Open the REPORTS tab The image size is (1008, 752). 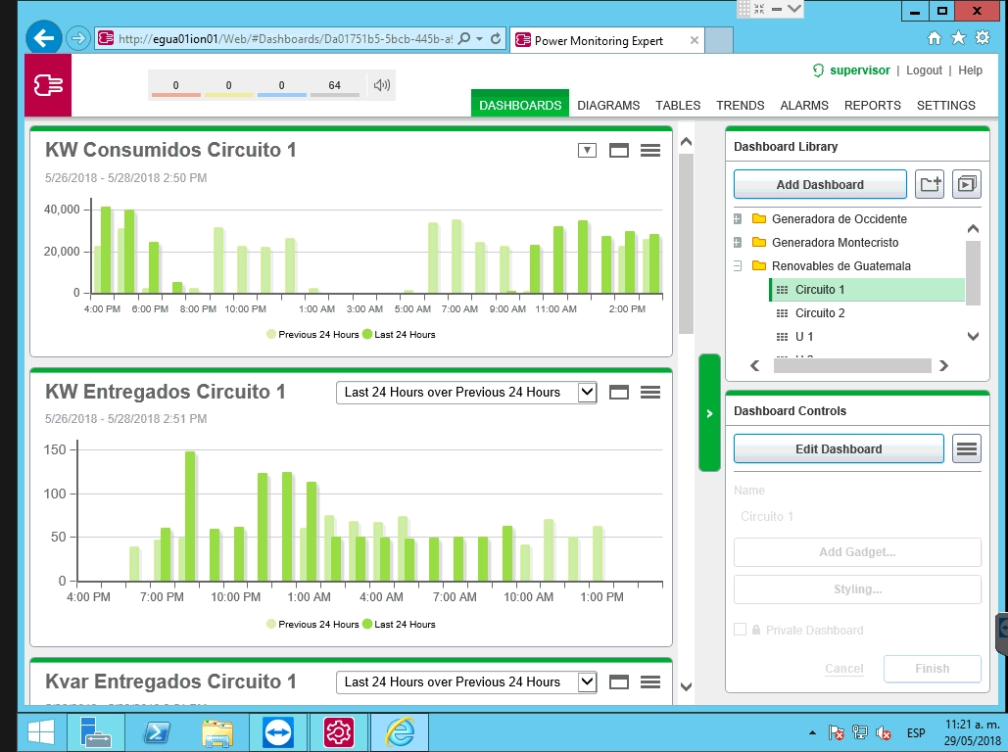(x=872, y=105)
